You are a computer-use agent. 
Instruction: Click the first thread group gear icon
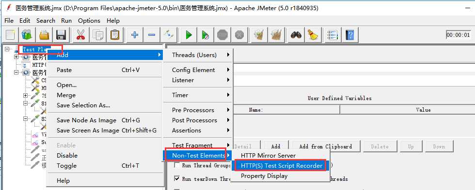point(26,57)
